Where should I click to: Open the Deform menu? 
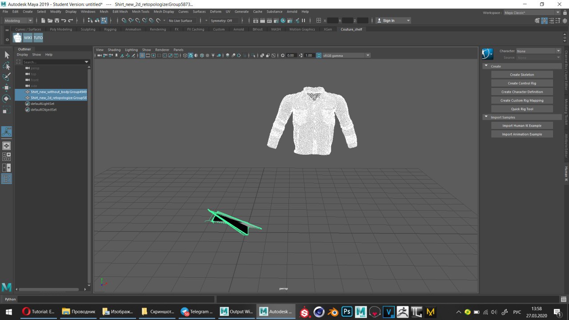pos(215,12)
